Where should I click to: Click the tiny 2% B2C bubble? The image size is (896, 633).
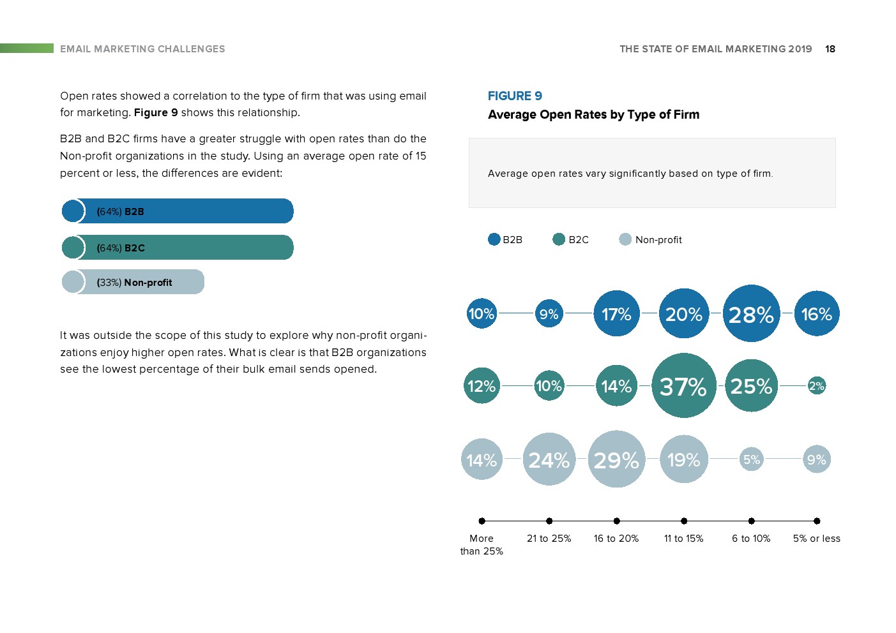point(816,385)
